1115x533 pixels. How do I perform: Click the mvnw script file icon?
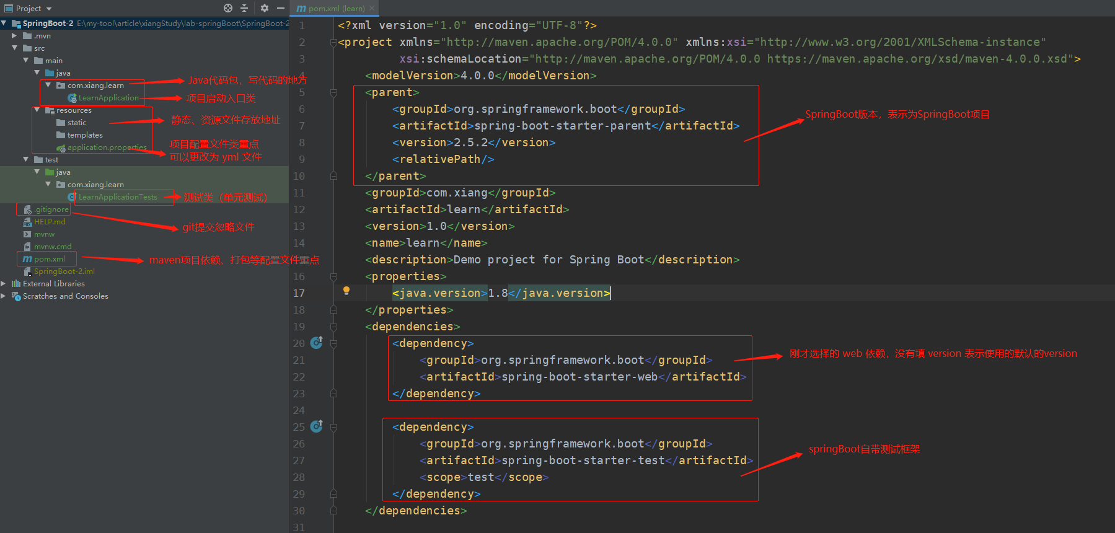coord(27,234)
